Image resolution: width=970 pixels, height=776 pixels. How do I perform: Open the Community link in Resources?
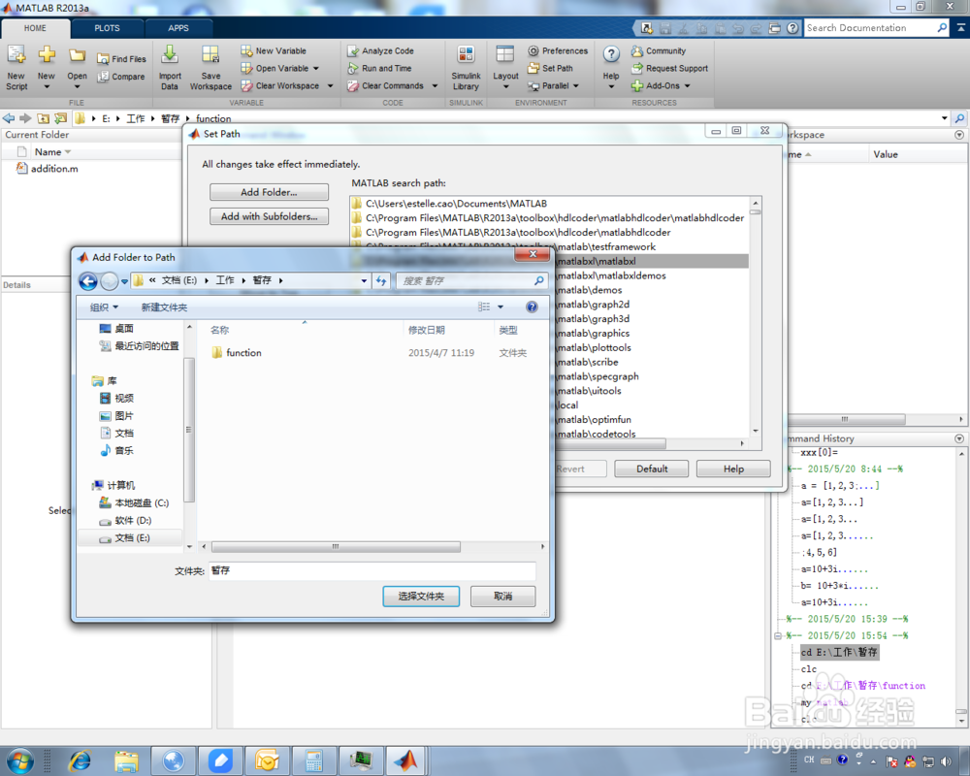click(x=659, y=50)
